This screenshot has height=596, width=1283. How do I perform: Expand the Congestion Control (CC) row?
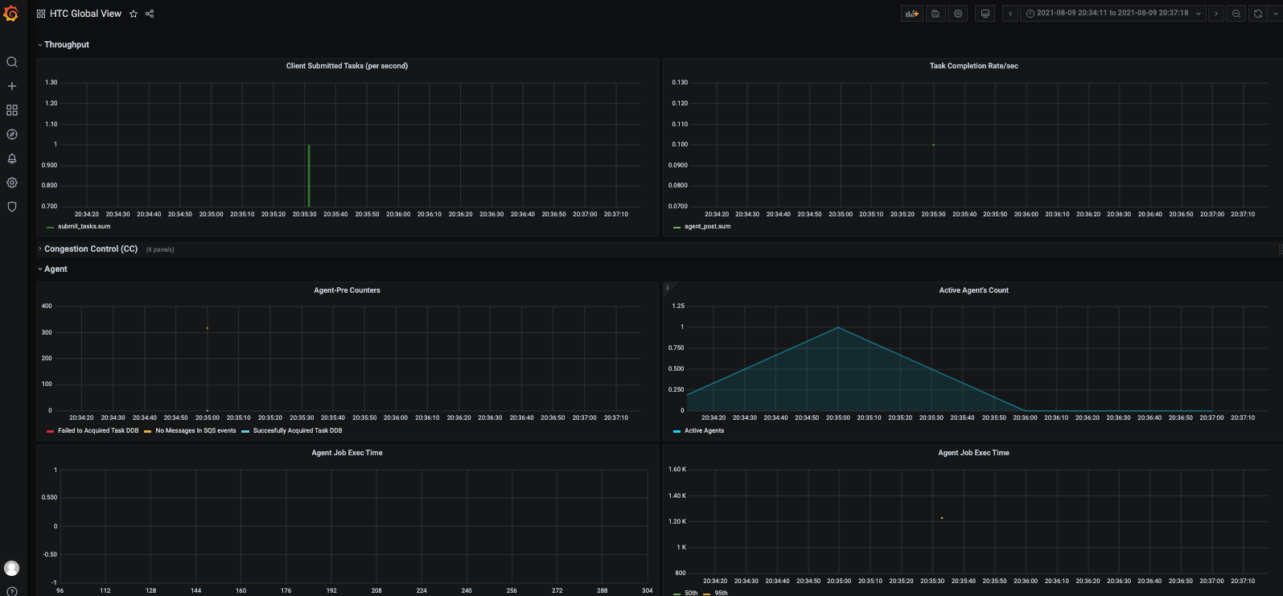pos(90,249)
